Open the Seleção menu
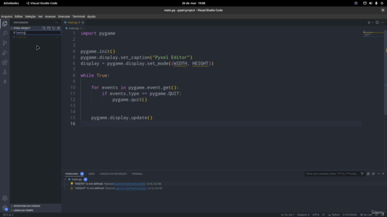The image size is (387, 217). click(x=30, y=16)
